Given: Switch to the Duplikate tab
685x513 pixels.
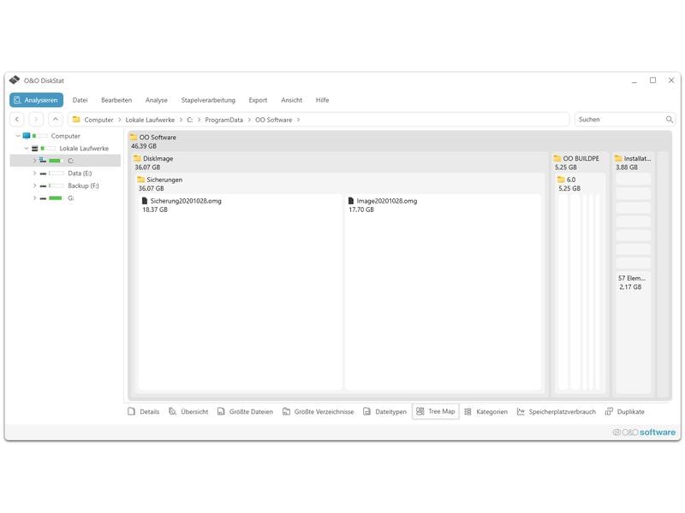Looking at the screenshot, I should pyautogui.click(x=625, y=411).
